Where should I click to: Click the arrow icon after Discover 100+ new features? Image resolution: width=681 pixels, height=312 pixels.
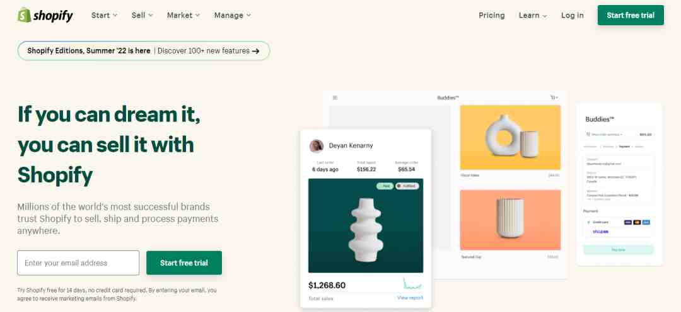(x=256, y=51)
